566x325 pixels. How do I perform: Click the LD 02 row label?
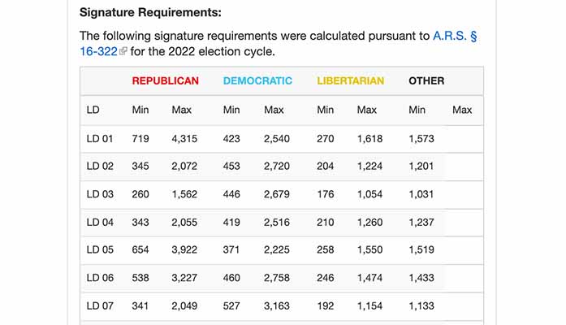tap(100, 167)
